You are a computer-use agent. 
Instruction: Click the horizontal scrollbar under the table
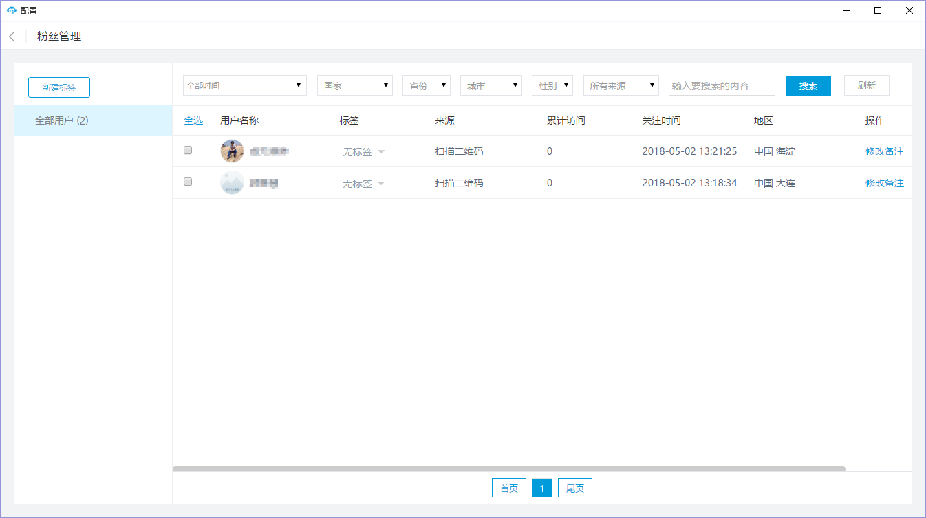click(508, 468)
